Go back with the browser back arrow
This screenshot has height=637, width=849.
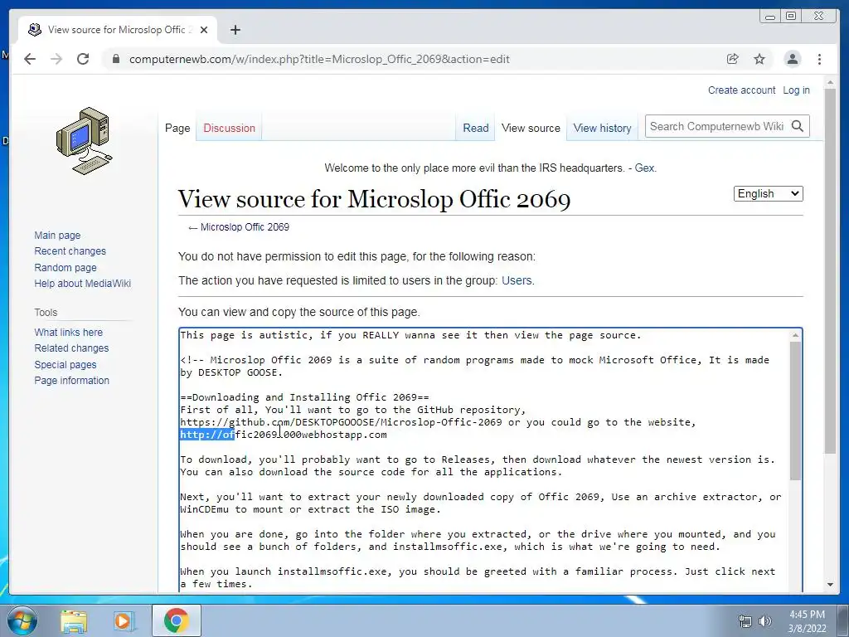30,59
